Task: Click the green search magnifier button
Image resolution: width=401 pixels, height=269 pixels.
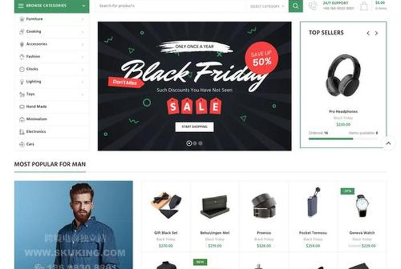Action: point(296,6)
